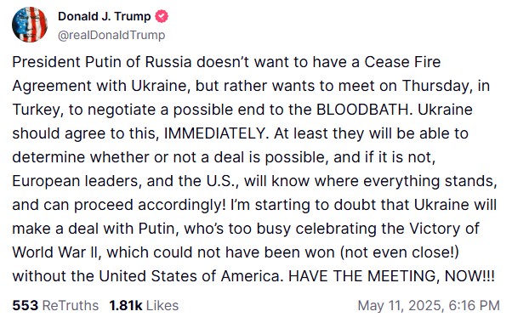Click the pink verified badge icon
Image resolution: width=512 pixels, height=317 pixels.
(162, 16)
